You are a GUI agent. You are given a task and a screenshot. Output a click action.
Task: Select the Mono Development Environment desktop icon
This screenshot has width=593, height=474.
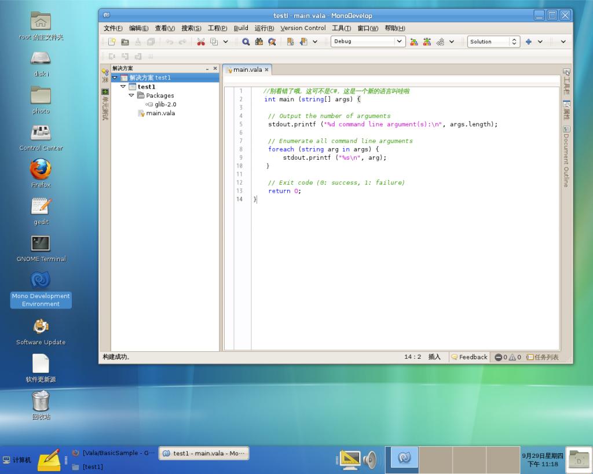(41, 289)
